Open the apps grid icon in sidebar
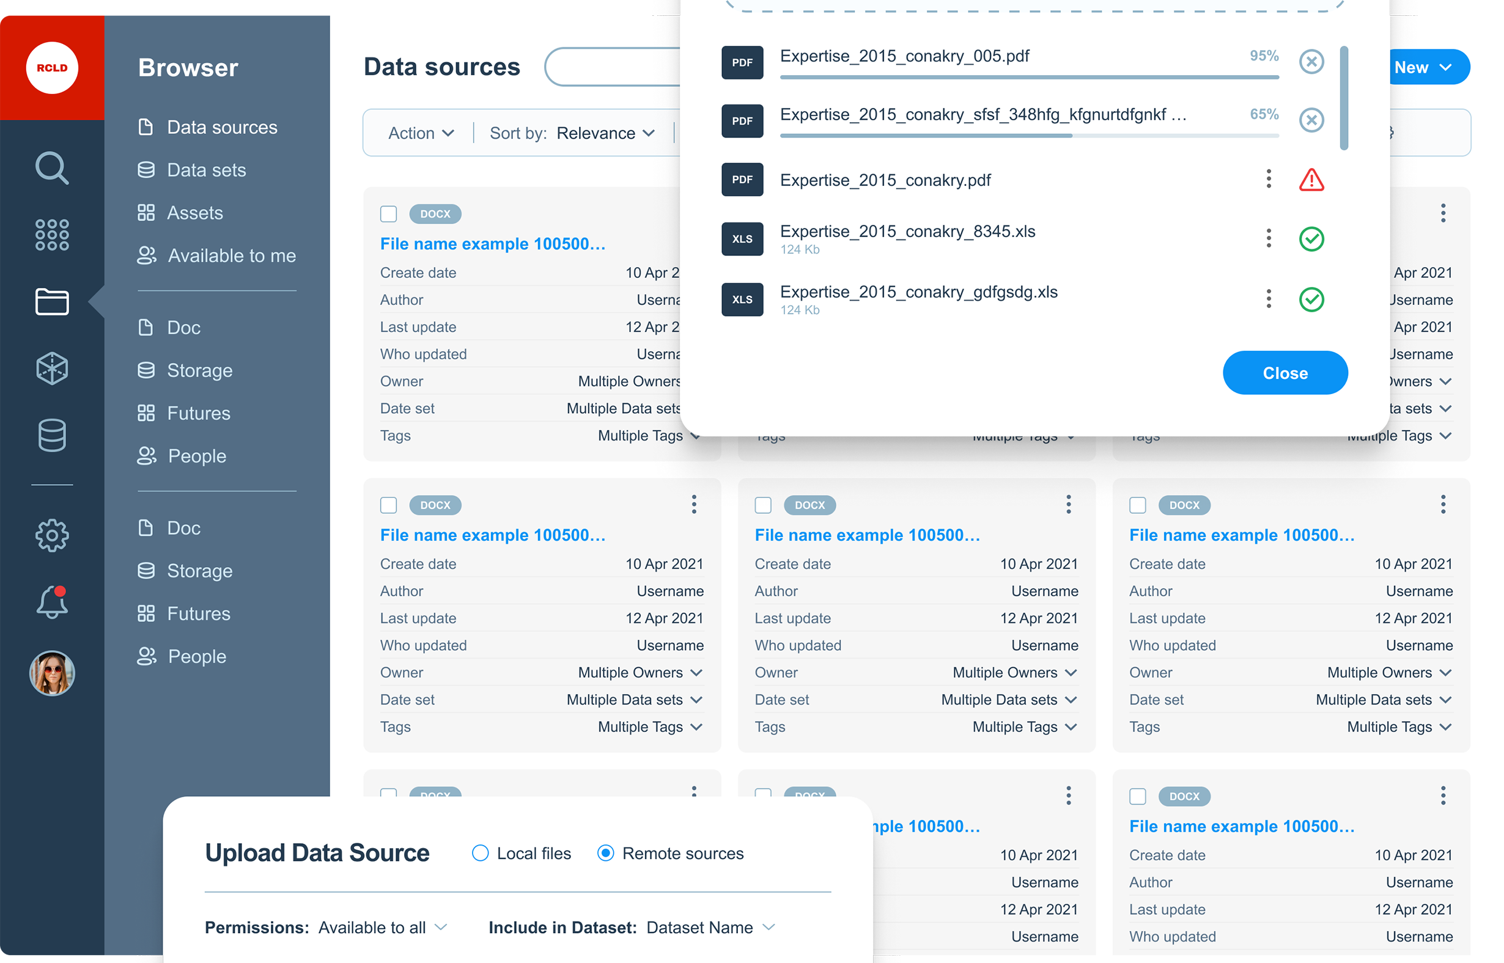 pos(51,235)
